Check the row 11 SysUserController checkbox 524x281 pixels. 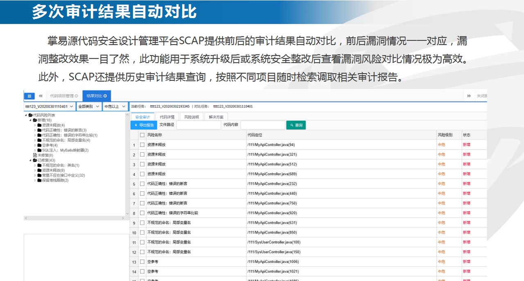(x=142, y=242)
